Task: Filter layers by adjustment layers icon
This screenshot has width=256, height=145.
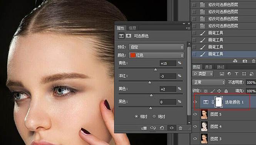Action: (x=229, y=74)
